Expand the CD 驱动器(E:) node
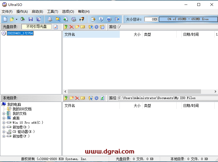This screenshot has width=218, height=162. click(4, 132)
